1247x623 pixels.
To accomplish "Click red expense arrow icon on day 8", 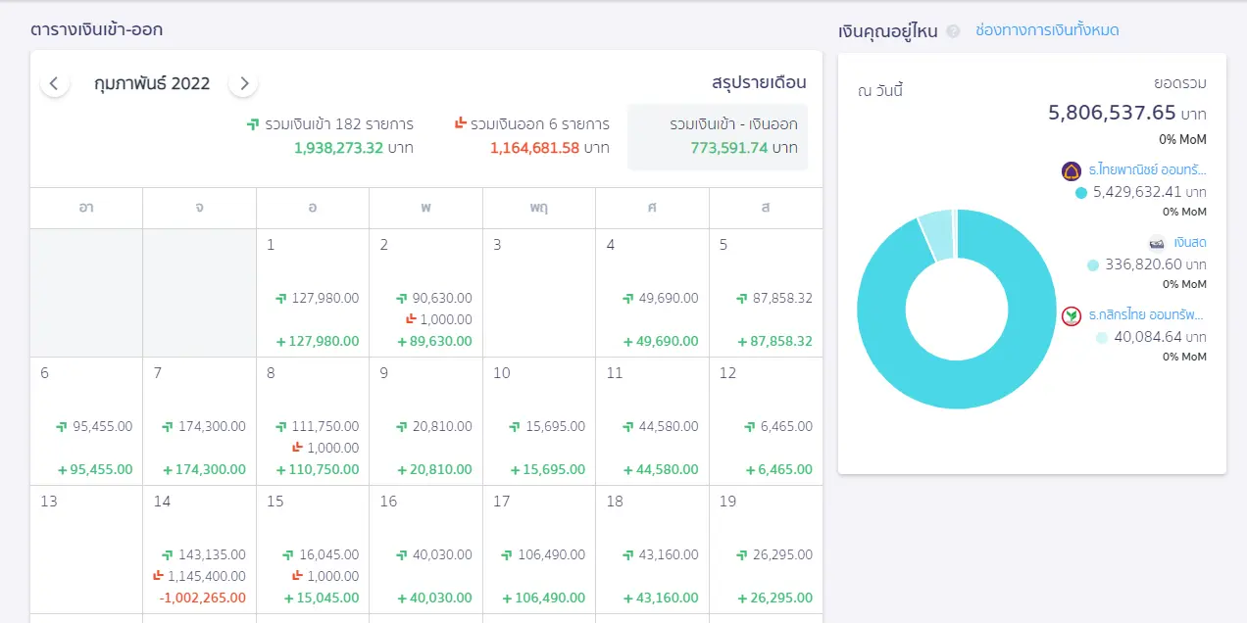I will pyautogui.click(x=297, y=448).
